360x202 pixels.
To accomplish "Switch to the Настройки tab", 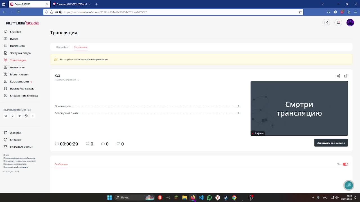I will coord(62,47).
